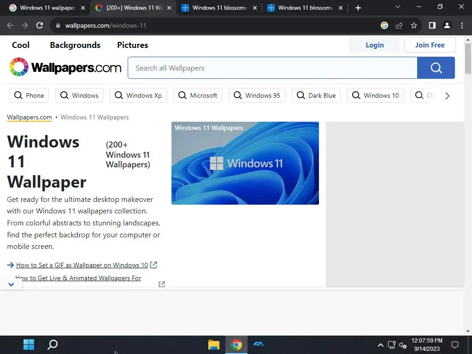Switch to Windows 11 wallpaper tab
Viewport: 472px width, 354px height.
(44, 8)
